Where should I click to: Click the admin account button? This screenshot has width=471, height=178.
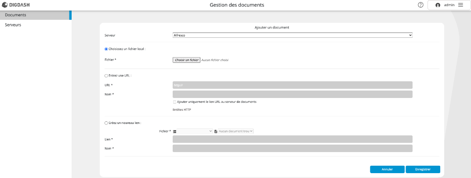point(449,5)
